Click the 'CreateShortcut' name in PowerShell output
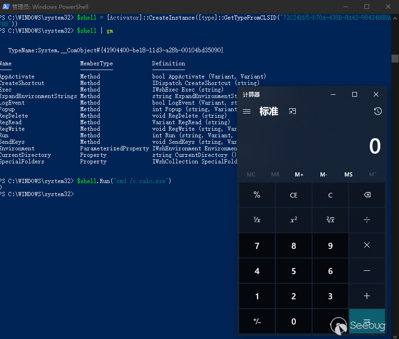Screen dimensions: 399x339 [22, 83]
